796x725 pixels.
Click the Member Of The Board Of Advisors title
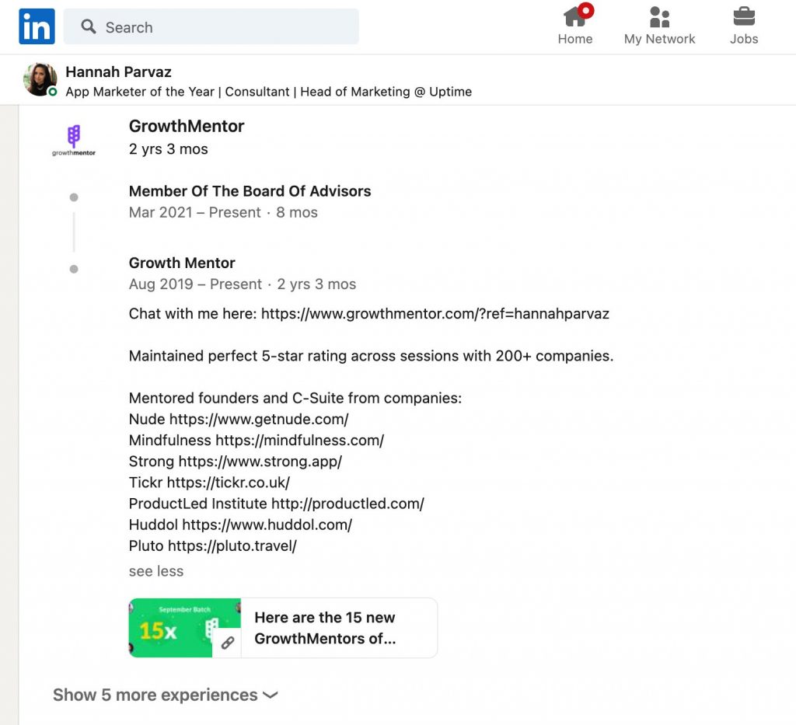click(250, 191)
